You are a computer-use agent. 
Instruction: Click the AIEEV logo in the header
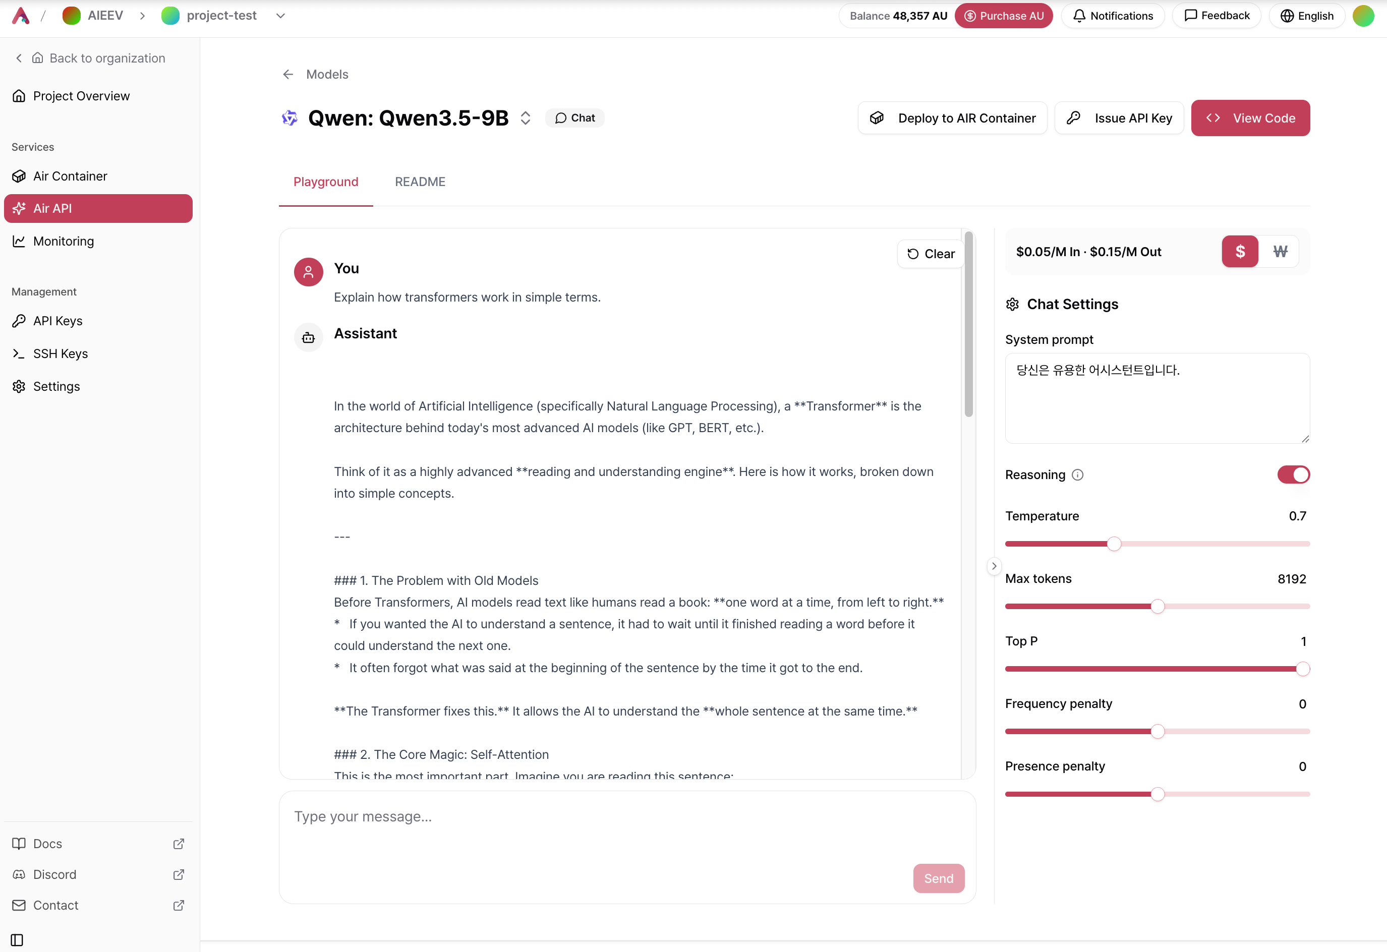click(21, 16)
